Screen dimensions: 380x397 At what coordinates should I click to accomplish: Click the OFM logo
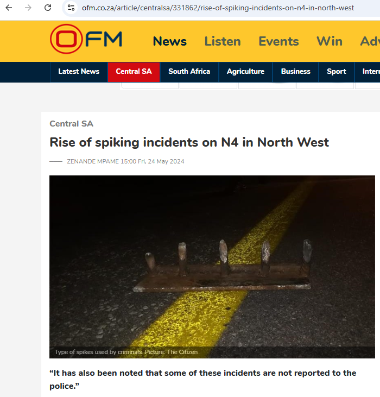click(x=86, y=39)
